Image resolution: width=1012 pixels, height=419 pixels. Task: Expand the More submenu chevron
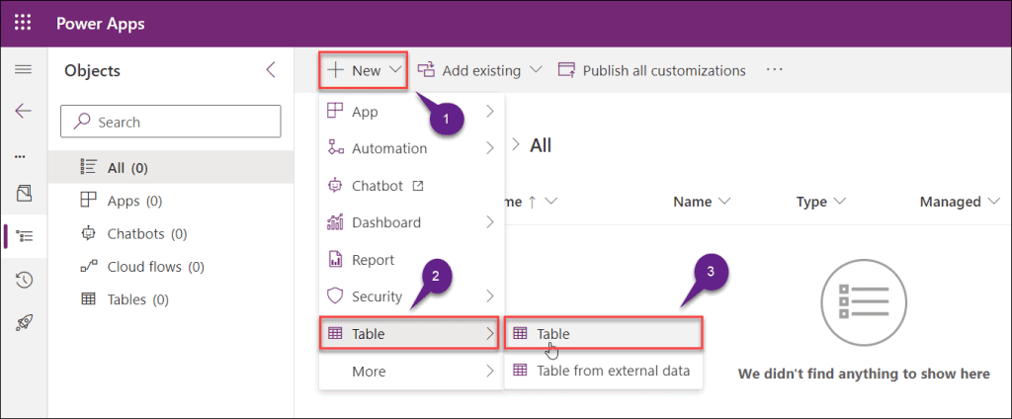coord(490,372)
